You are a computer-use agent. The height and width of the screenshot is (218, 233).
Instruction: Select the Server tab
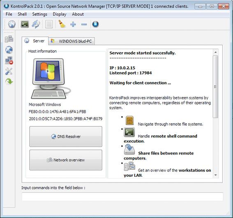pos(35,41)
